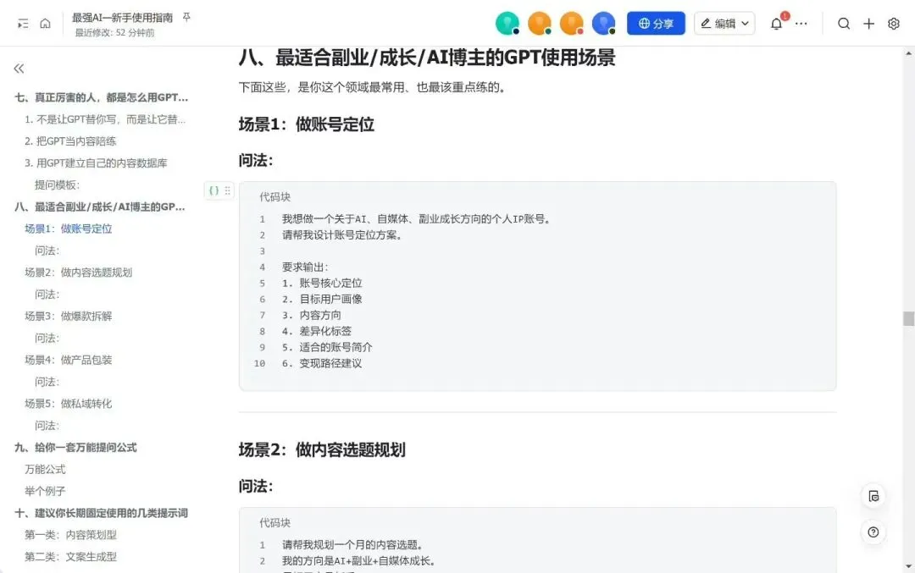The image size is (915, 573).
Task: Create new document via the plus icon
Action: pos(868,24)
